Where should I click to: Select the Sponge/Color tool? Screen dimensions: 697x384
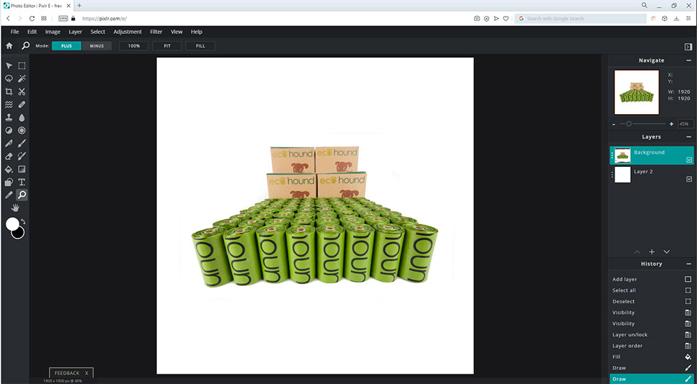(x=22, y=130)
